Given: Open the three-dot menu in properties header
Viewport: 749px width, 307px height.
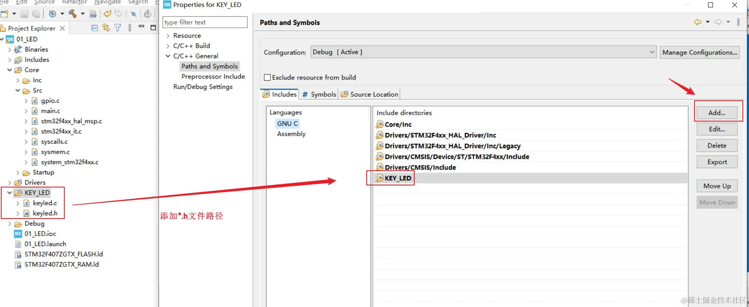Looking at the screenshot, I should [738, 22].
